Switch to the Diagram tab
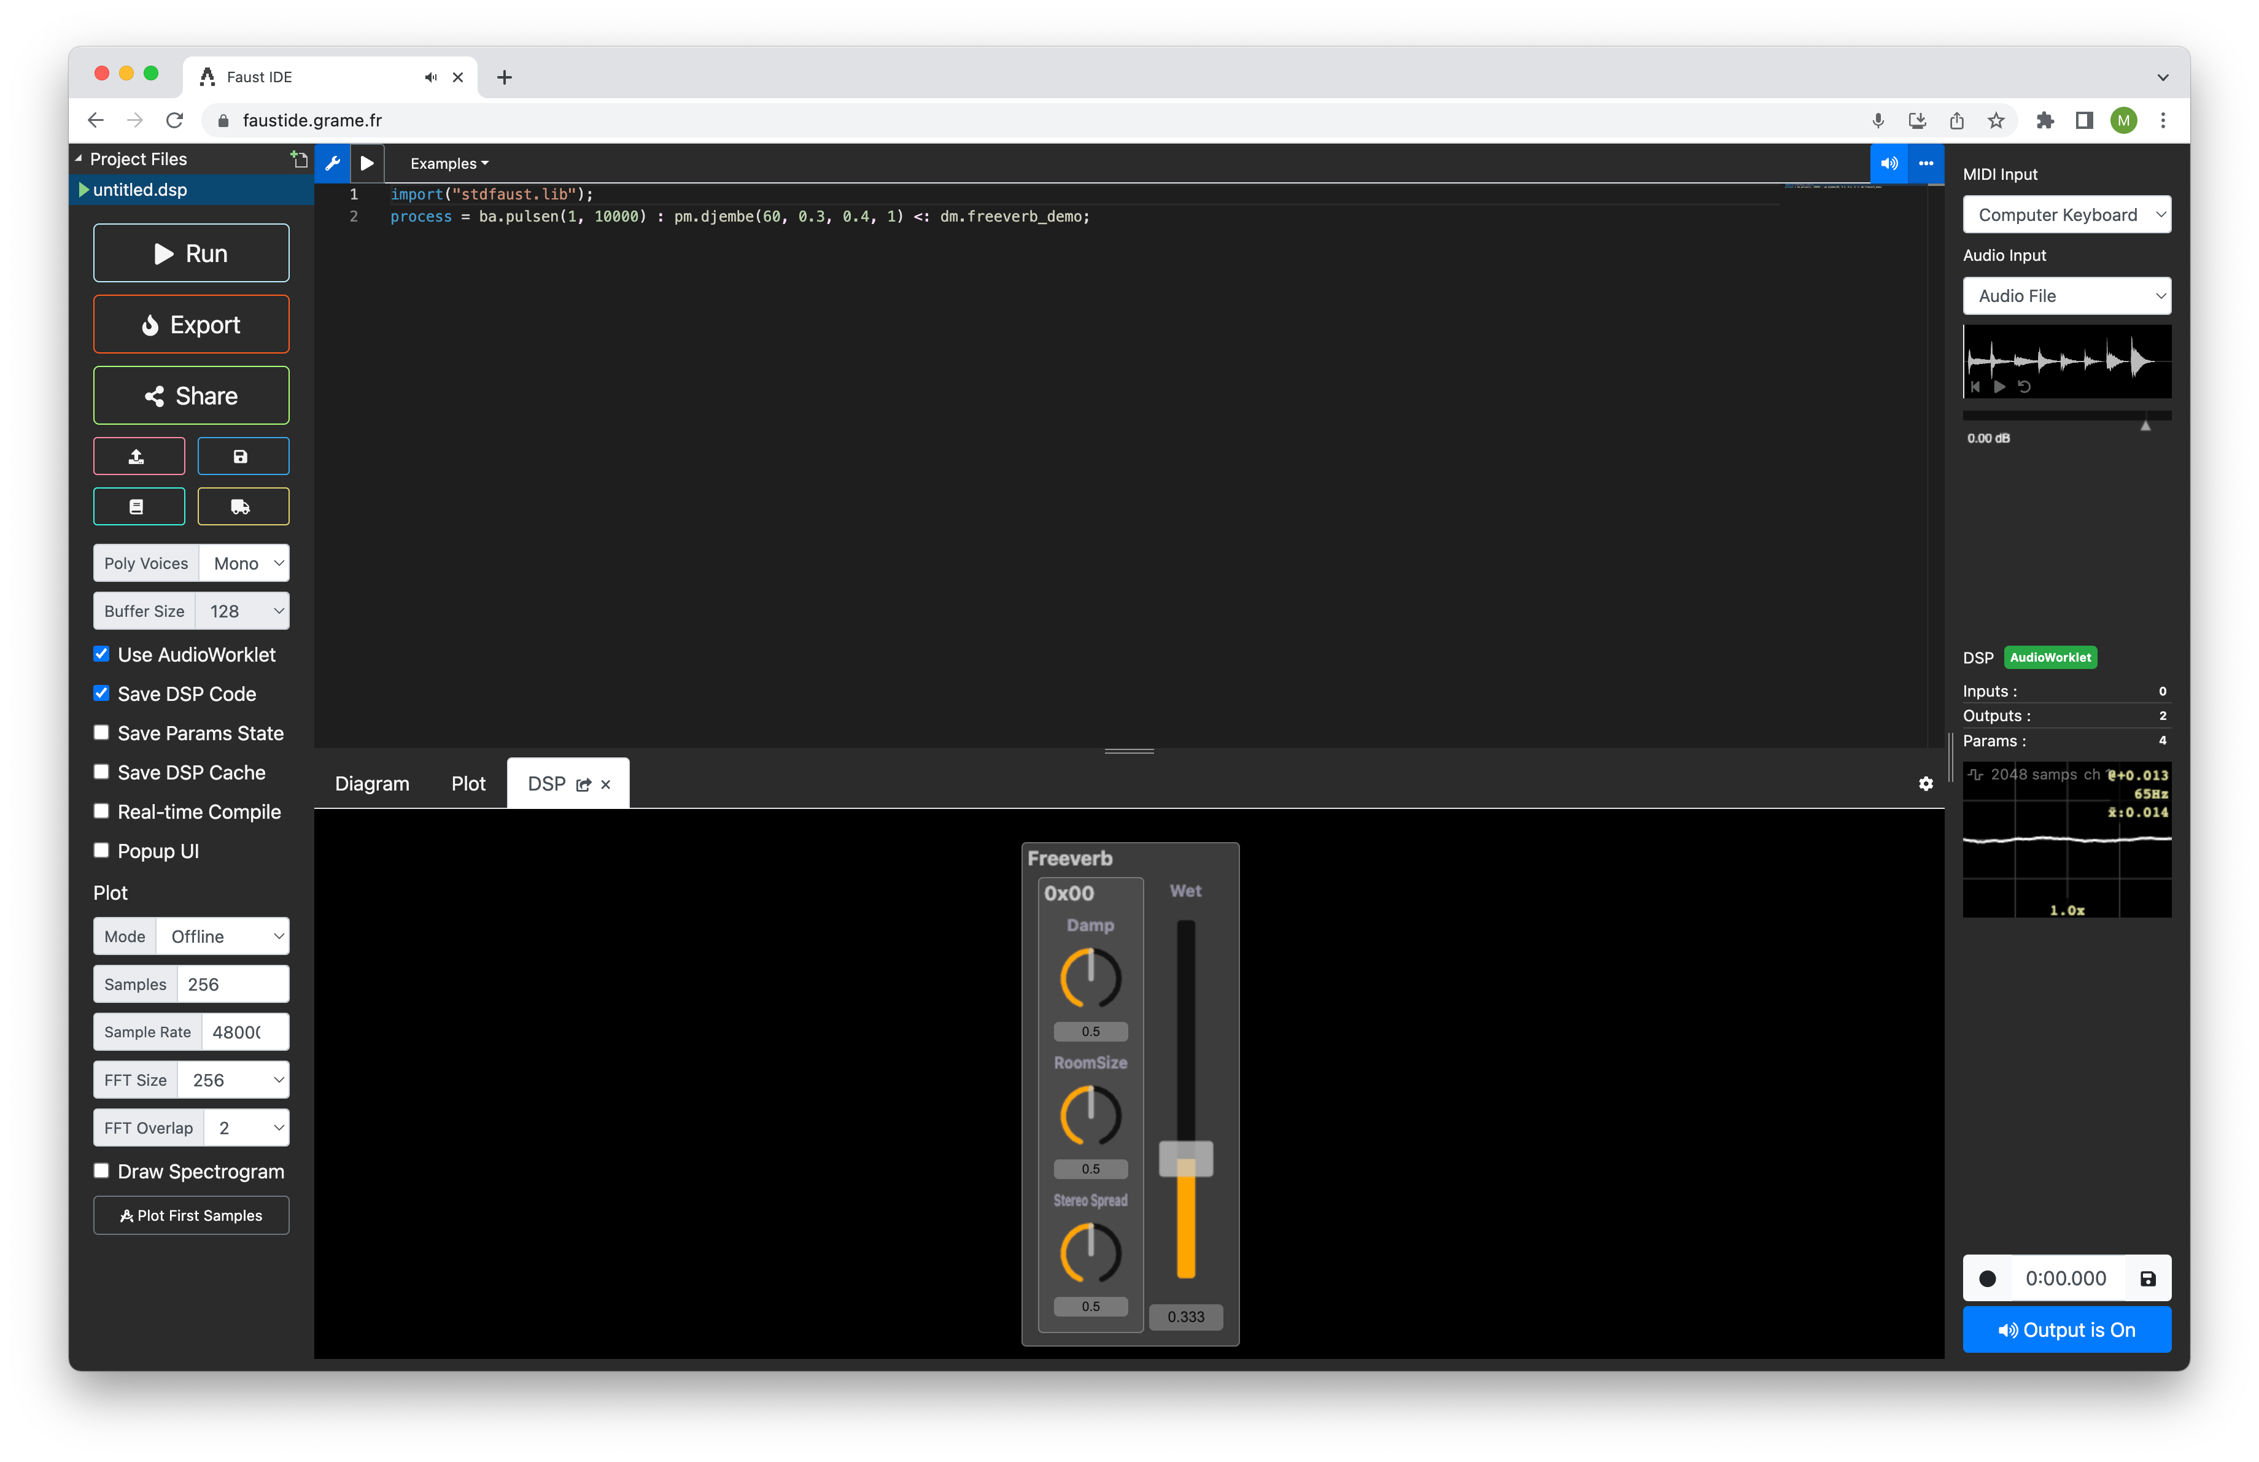 (372, 784)
